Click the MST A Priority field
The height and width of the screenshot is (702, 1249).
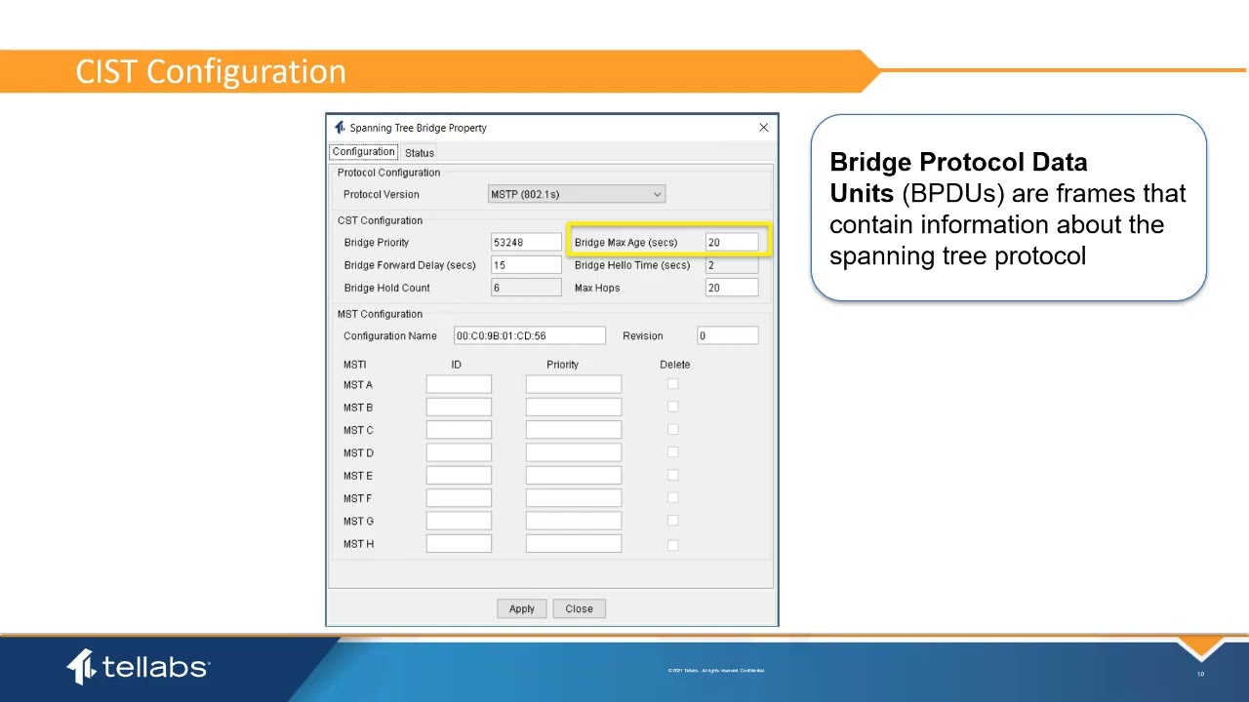(574, 384)
